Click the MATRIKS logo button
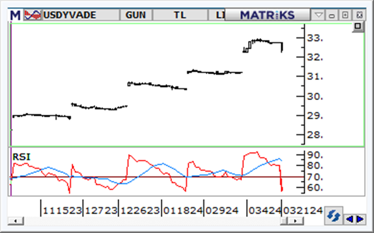 [x=267, y=15]
